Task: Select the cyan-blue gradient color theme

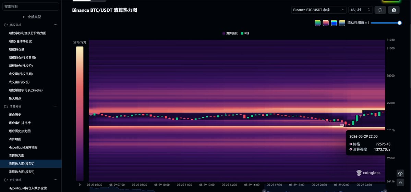Action: 334,23
